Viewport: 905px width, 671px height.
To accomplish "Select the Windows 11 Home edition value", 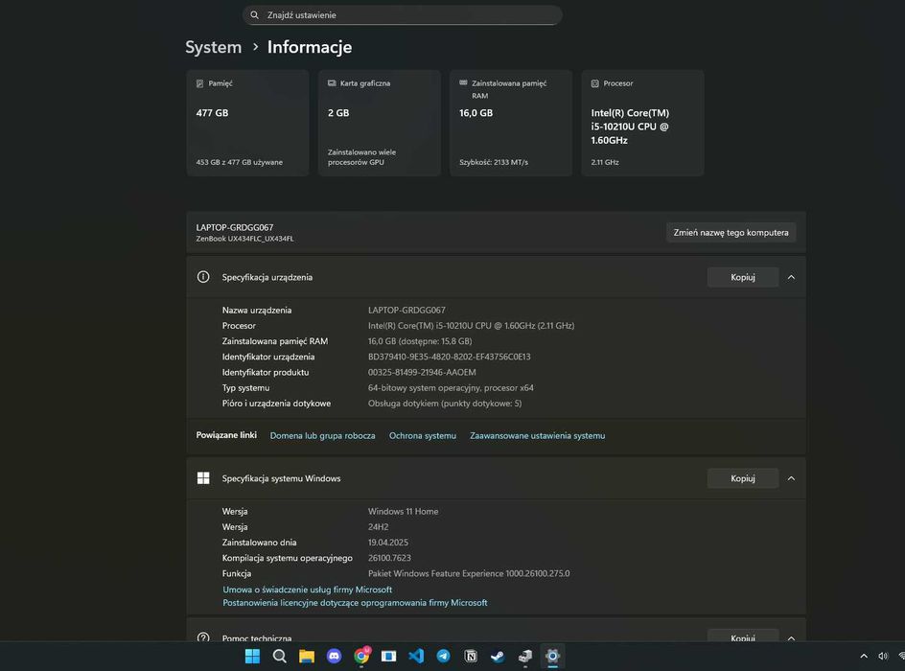I will 403,511.
